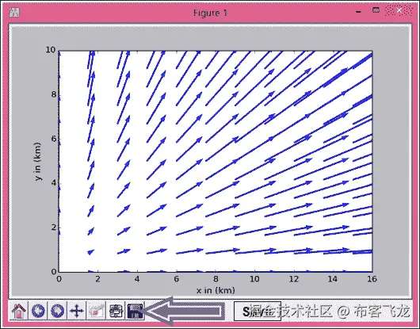The height and width of the screenshot is (329, 420).
Task: Activate the Pan axes tool
Action: tap(77, 311)
